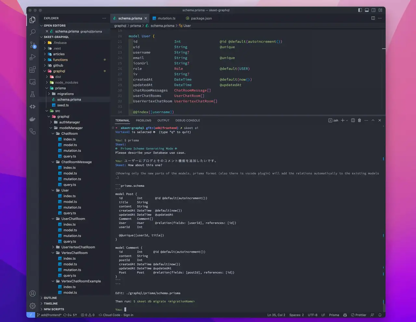This screenshot has width=416, height=322.
Task: Expand the UserVertexChatRoom folder
Action: click(x=78, y=247)
